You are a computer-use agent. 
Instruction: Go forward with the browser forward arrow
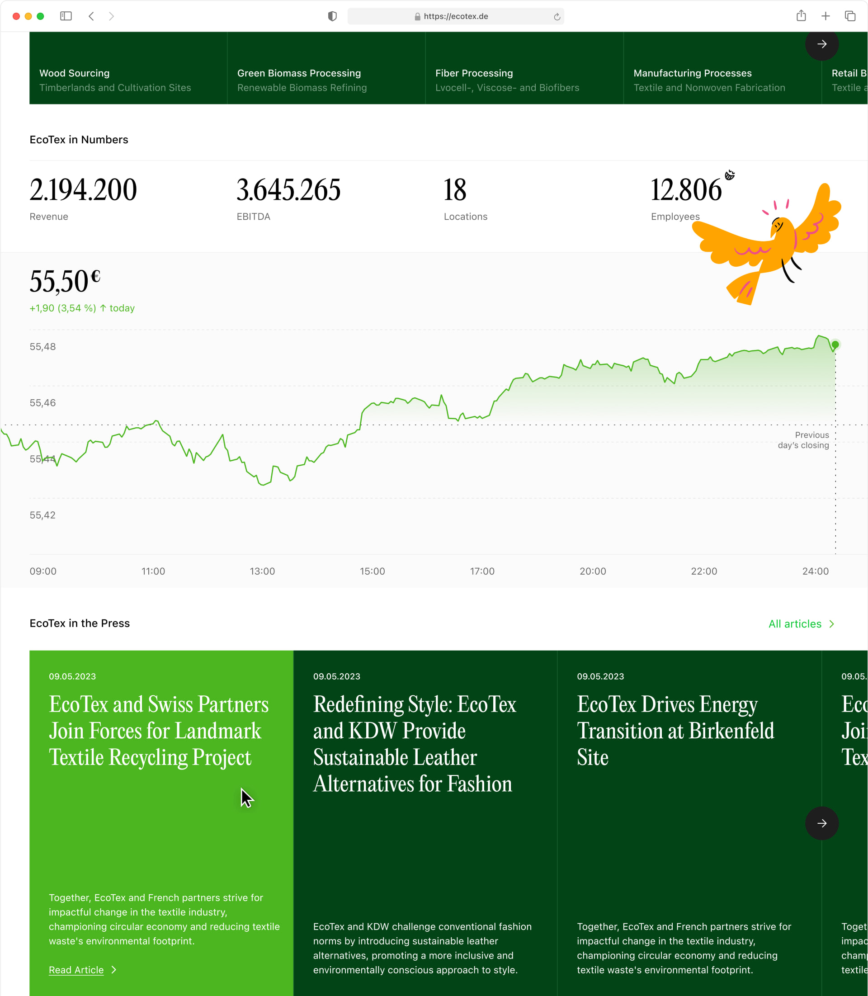[111, 16]
